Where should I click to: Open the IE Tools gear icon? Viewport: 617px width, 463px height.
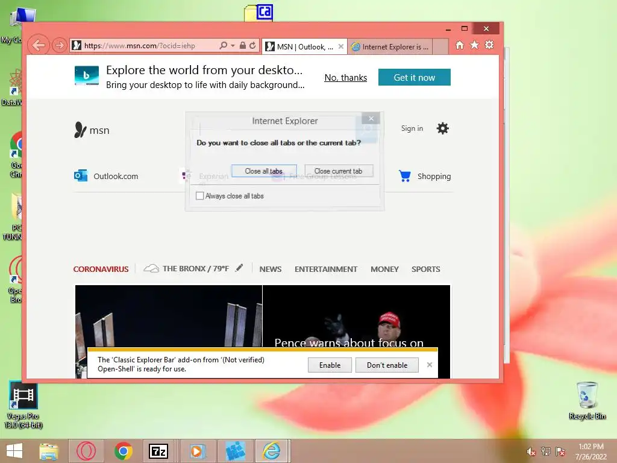point(489,45)
